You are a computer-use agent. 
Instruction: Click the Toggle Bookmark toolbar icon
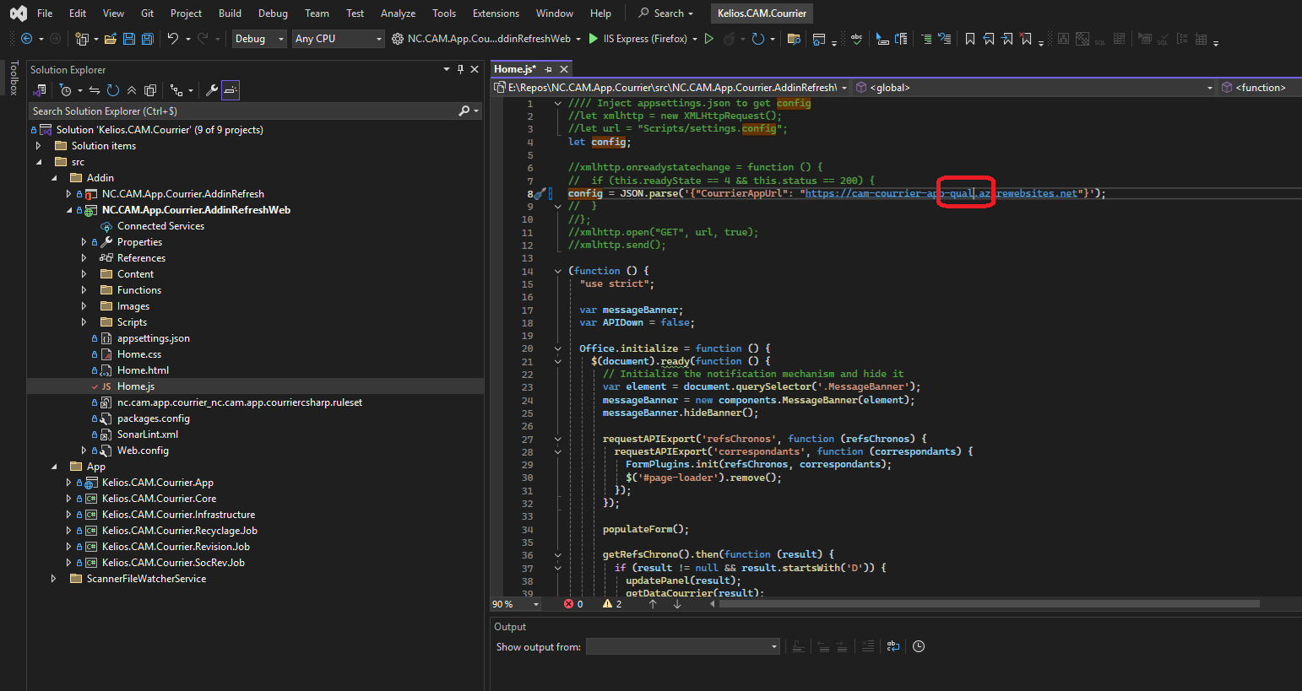point(970,39)
